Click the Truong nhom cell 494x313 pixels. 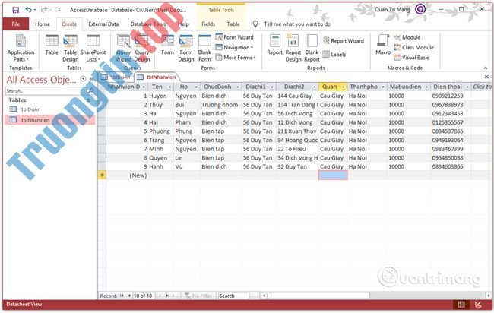pyautogui.click(x=220, y=105)
